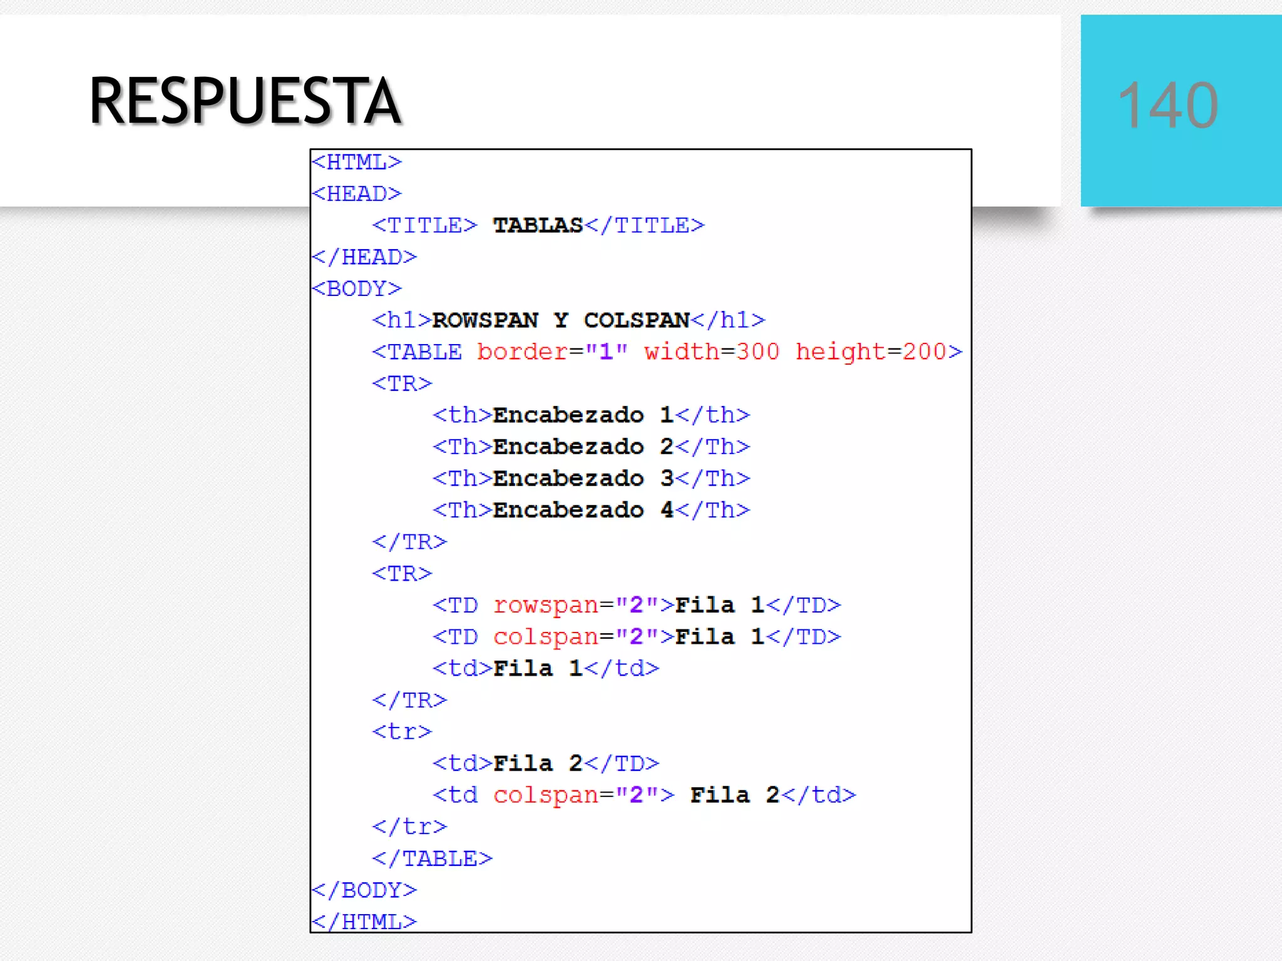1282x961 pixels.
Task: Click the slide number 140
Action: pos(1168,106)
